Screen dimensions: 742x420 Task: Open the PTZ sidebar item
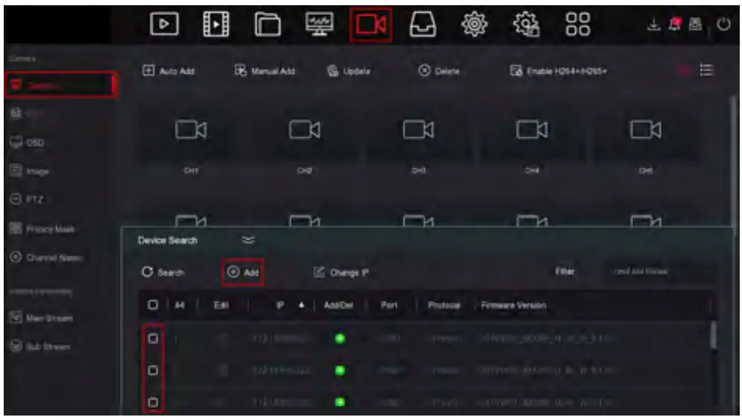click(27, 199)
